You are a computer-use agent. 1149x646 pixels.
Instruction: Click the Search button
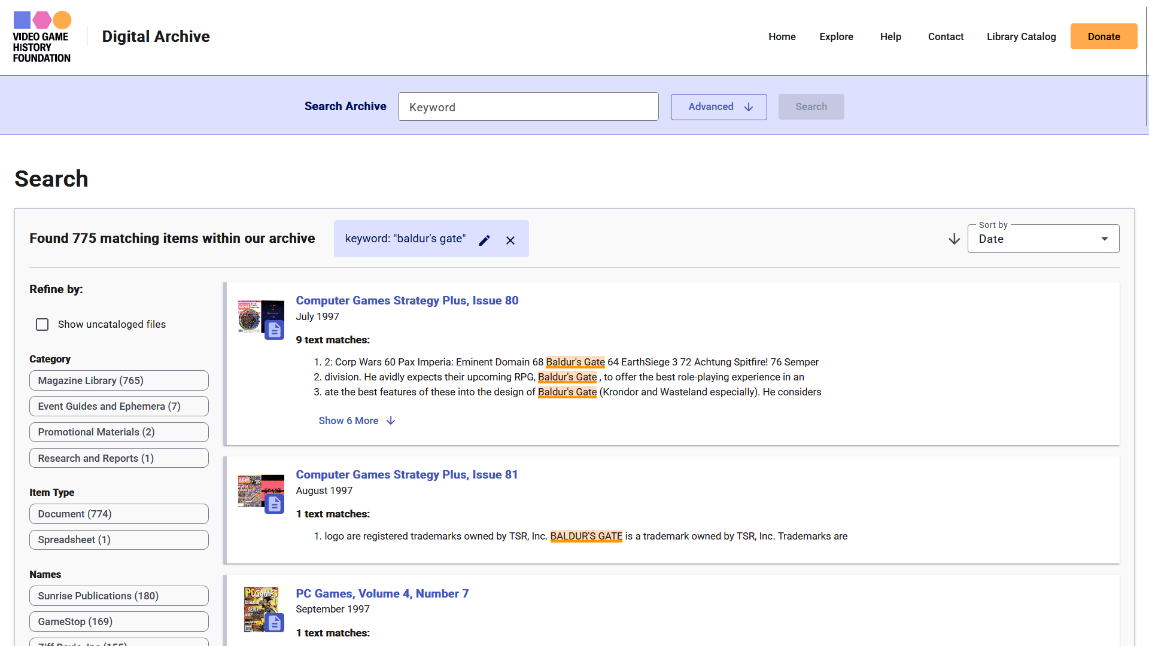click(810, 106)
